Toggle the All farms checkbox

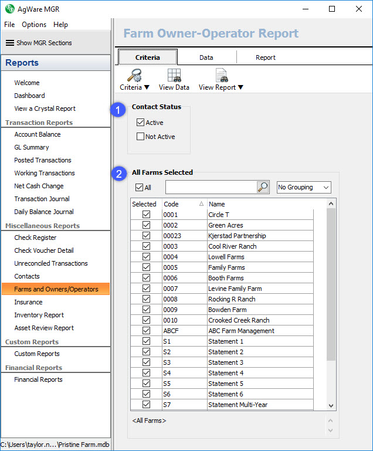pyautogui.click(x=138, y=188)
